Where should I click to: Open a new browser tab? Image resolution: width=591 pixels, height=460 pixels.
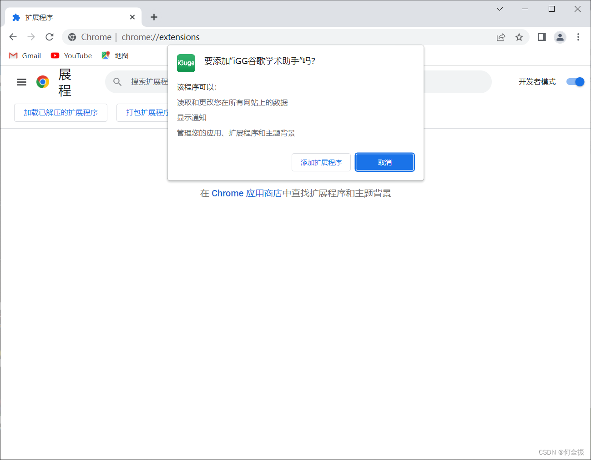[154, 17]
